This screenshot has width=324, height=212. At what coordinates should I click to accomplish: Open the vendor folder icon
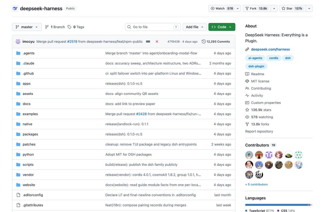click(18, 175)
